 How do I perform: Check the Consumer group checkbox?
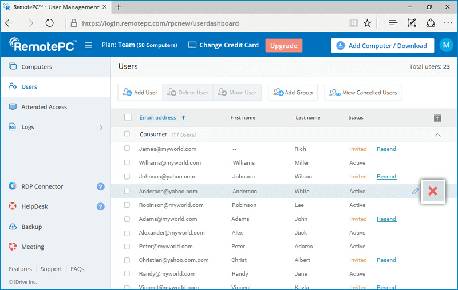tap(127, 134)
